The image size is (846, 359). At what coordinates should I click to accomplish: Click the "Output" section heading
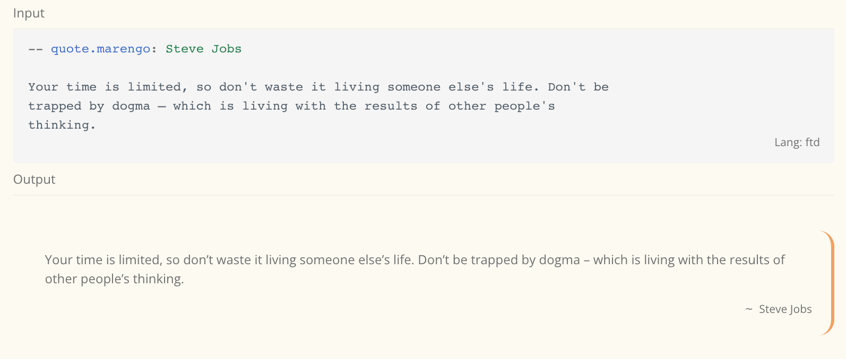(34, 179)
